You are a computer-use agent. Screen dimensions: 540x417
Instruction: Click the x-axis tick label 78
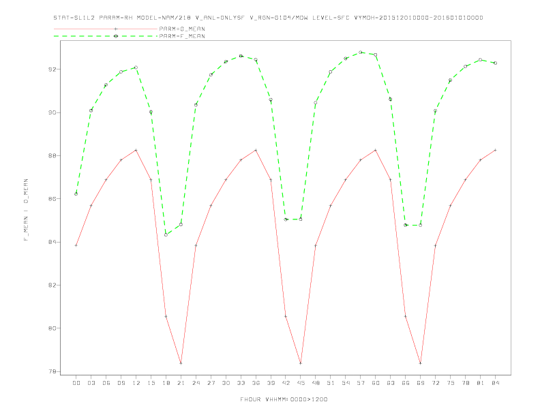pos(466,383)
